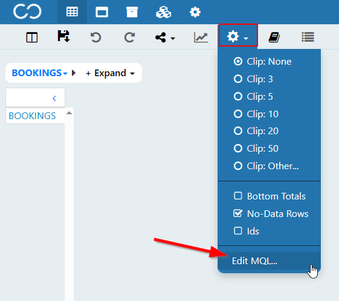The image size is (339, 301).
Task: Open the line chart icon
Action: [x=201, y=37]
